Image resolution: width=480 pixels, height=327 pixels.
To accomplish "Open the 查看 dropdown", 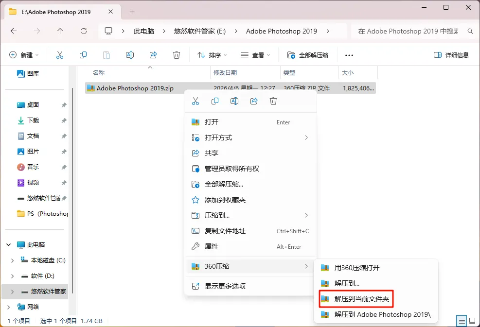I will click(x=255, y=55).
